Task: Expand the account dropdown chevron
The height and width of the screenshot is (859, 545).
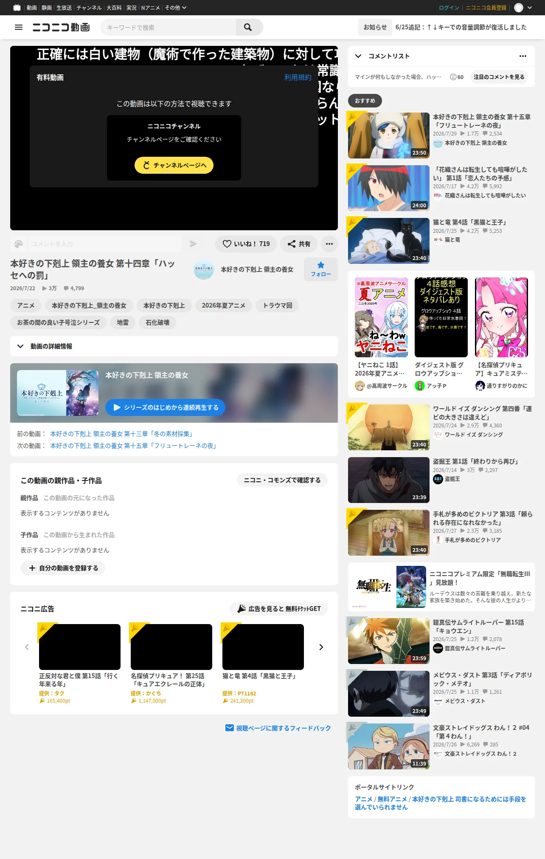Action: tap(530, 8)
